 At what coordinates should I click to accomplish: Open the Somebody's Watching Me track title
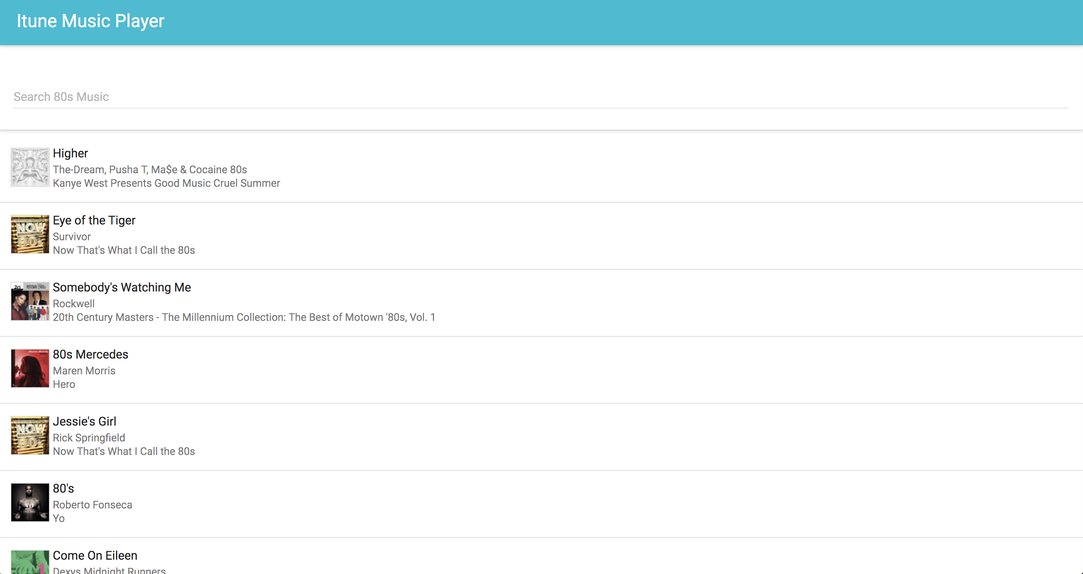coord(121,287)
